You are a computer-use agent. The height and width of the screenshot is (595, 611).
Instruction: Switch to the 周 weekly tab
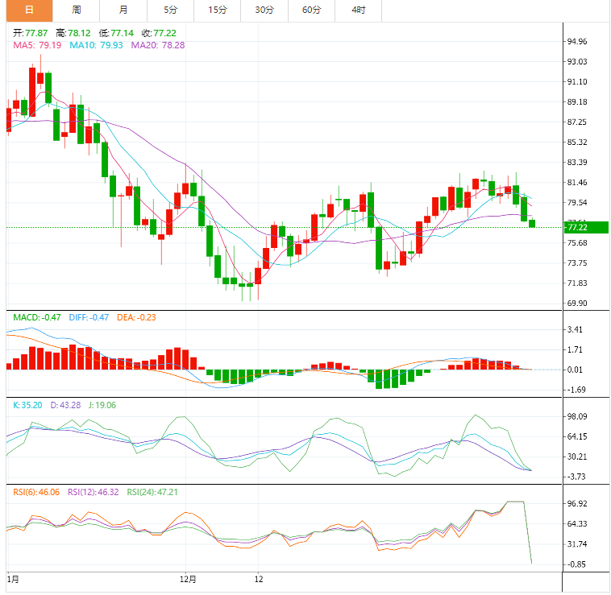(76, 10)
